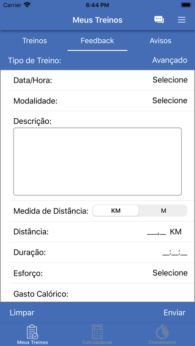Image resolution: width=195 pixels, height=346 pixels.
Task: Open the Cronometro stopwatch icon
Action: (x=162, y=332)
